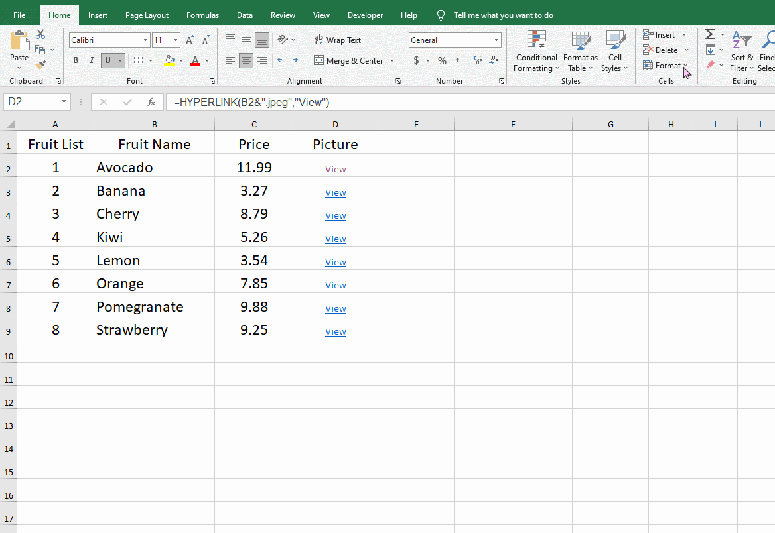Decrease font size with small A
This screenshot has height=533, width=775.
point(206,40)
